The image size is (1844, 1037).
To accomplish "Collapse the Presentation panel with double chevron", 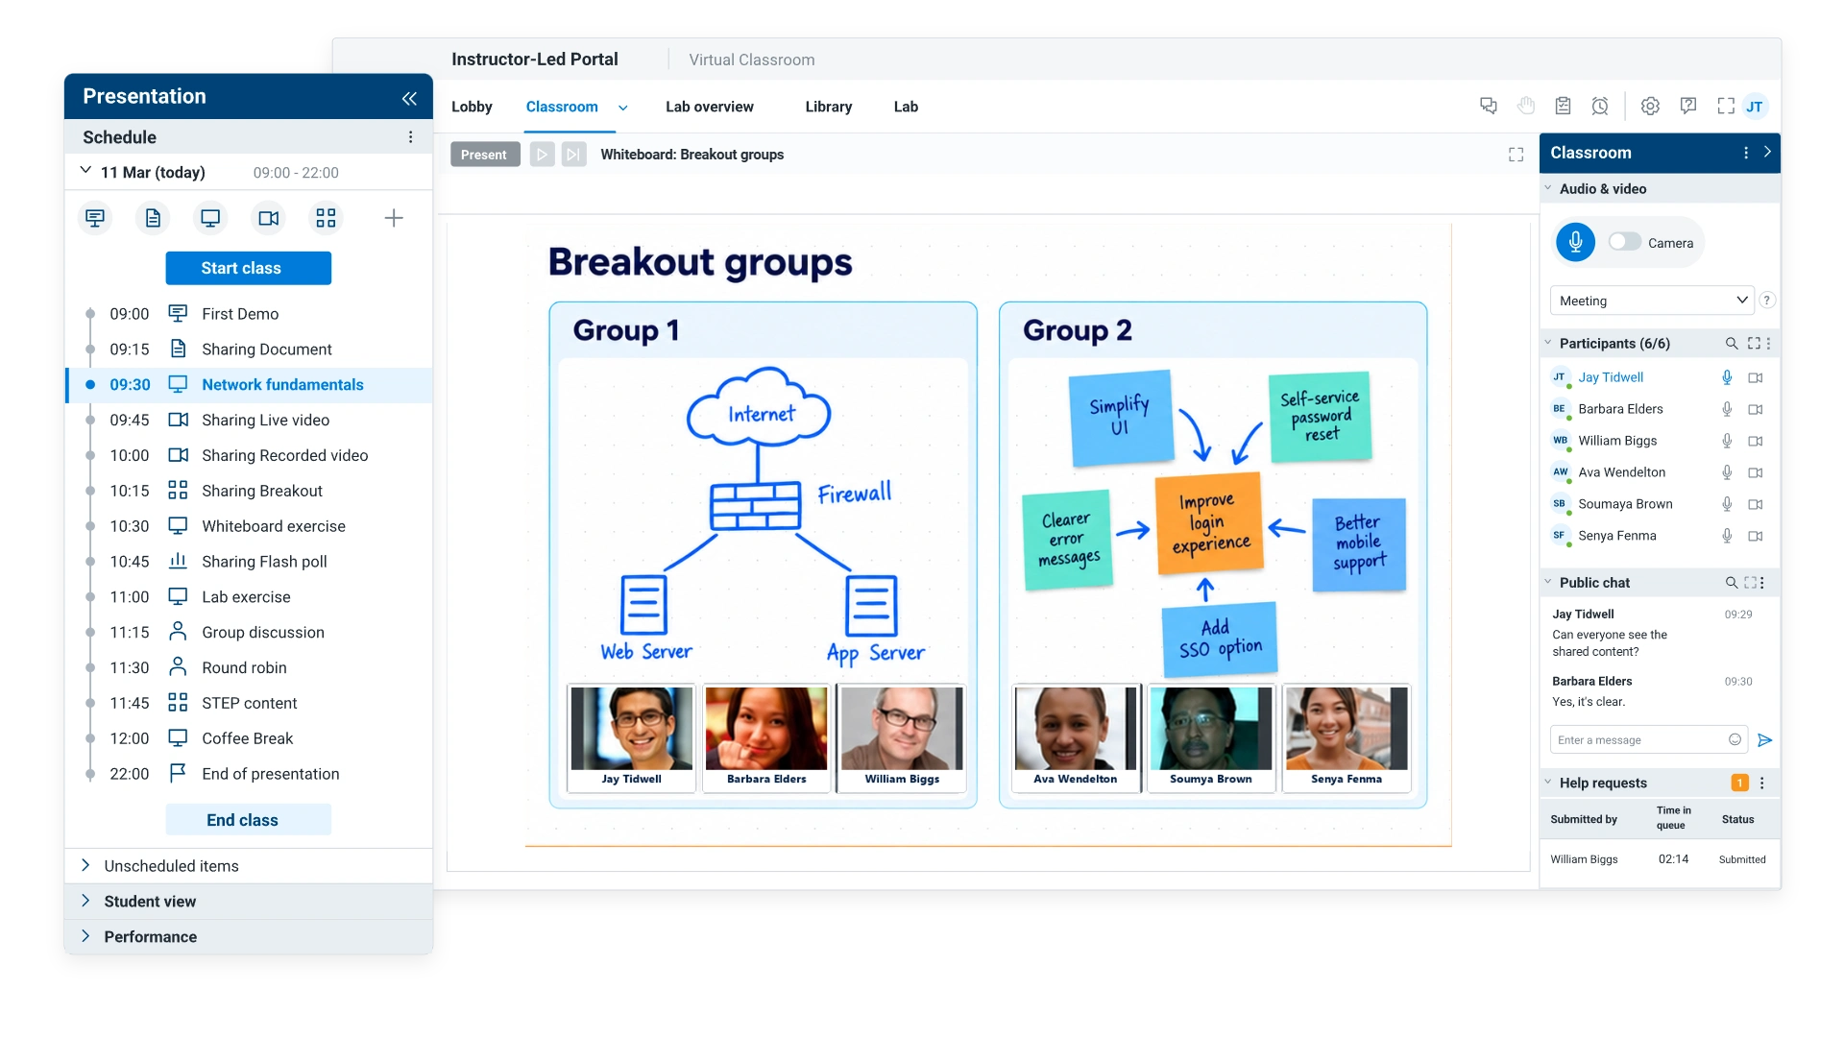I will coord(409,98).
